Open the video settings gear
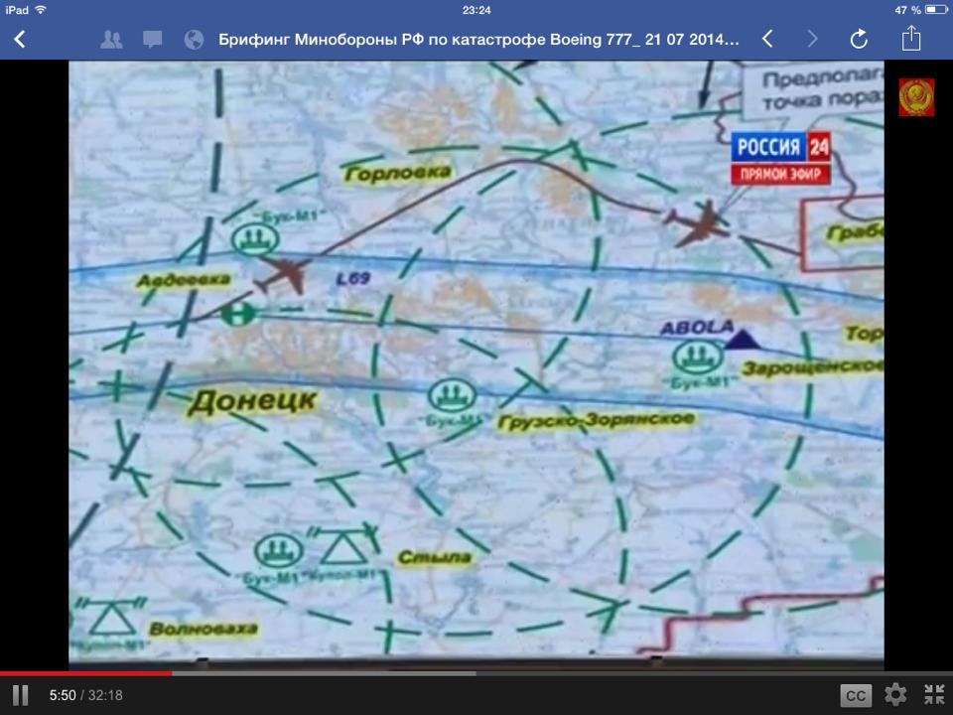 click(x=895, y=694)
